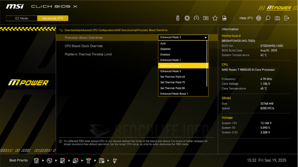This screenshot has height=167, width=298.
Task: Switch to EZ Mode
Action: tap(22, 18)
